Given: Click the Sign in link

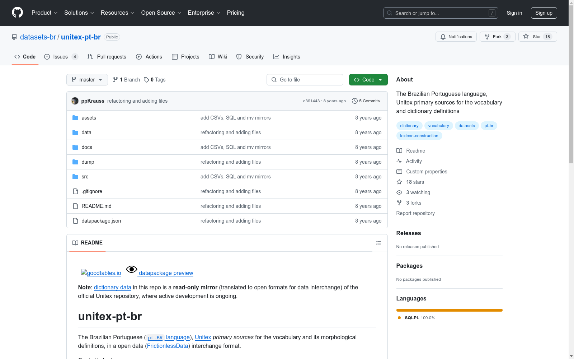Looking at the screenshot, I should click(x=514, y=13).
